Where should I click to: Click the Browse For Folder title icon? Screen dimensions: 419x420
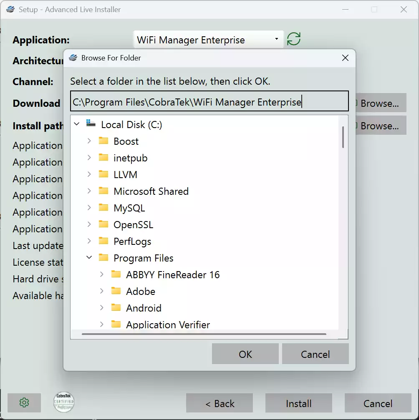click(x=73, y=58)
